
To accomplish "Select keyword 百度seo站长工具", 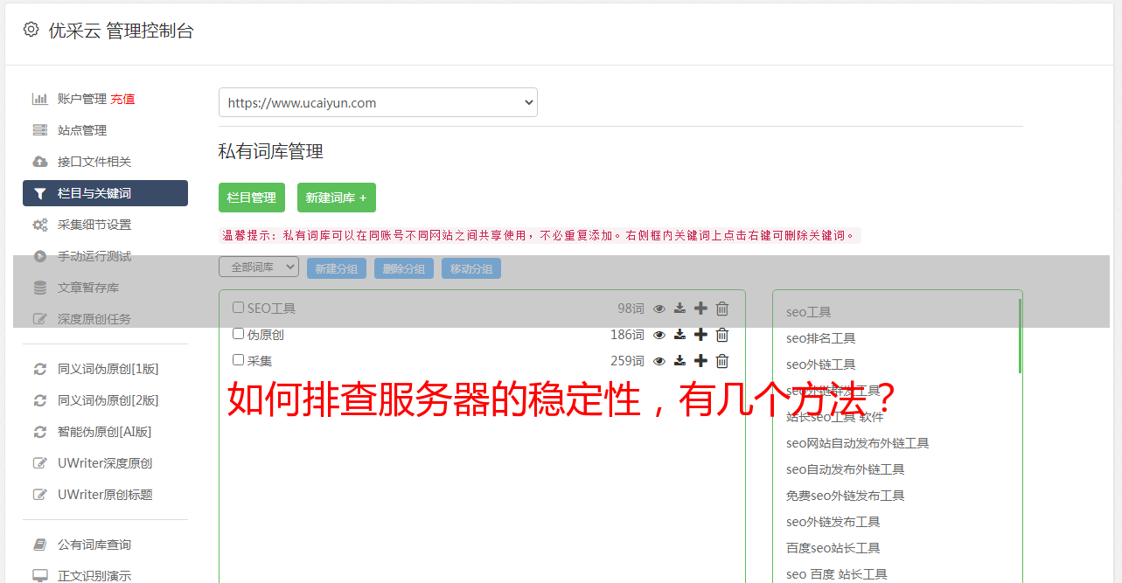I will click(x=833, y=548).
